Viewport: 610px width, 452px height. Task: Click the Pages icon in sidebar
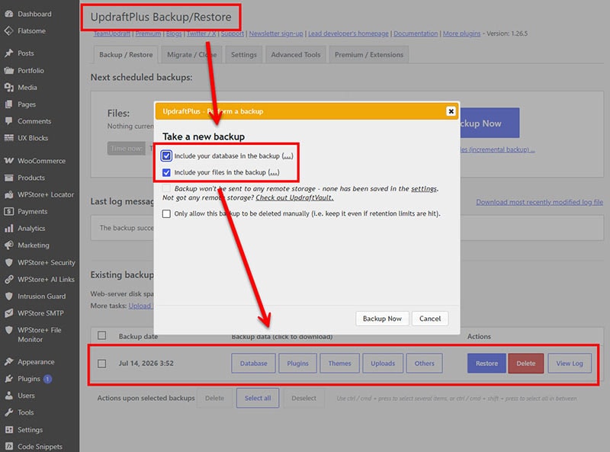click(9, 104)
